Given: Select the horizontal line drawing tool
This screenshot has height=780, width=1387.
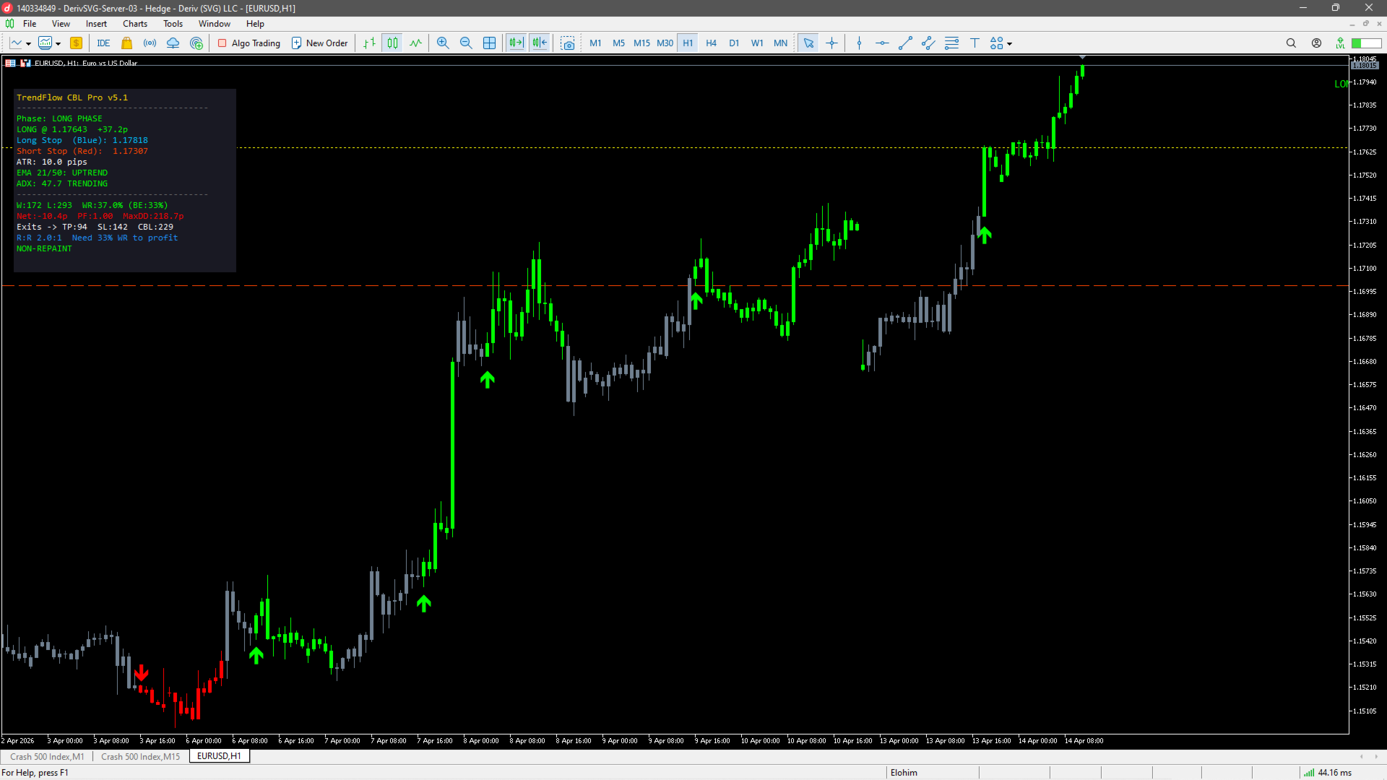Looking at the screenshot, I should pos(882,43).
